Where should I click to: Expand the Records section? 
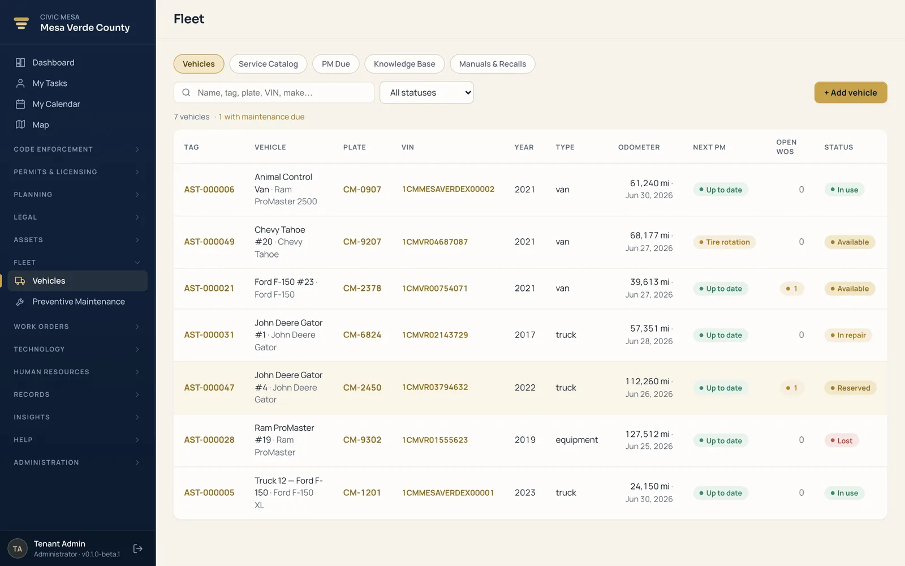click(77, 395)
